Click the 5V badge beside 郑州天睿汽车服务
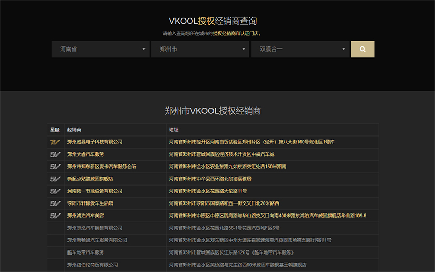Screen dimensions: 435x272 (x=55, y=154)
